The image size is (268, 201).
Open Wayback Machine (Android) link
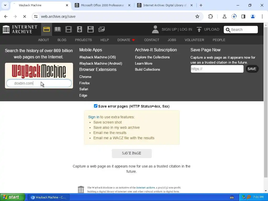(x=101, y=63)
